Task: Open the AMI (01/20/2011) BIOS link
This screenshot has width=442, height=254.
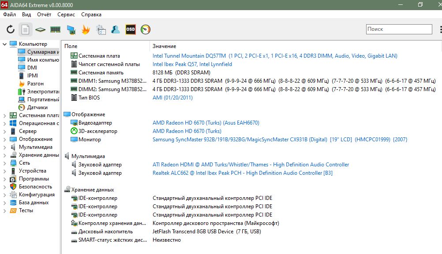Action: click(x=172, y=98)
